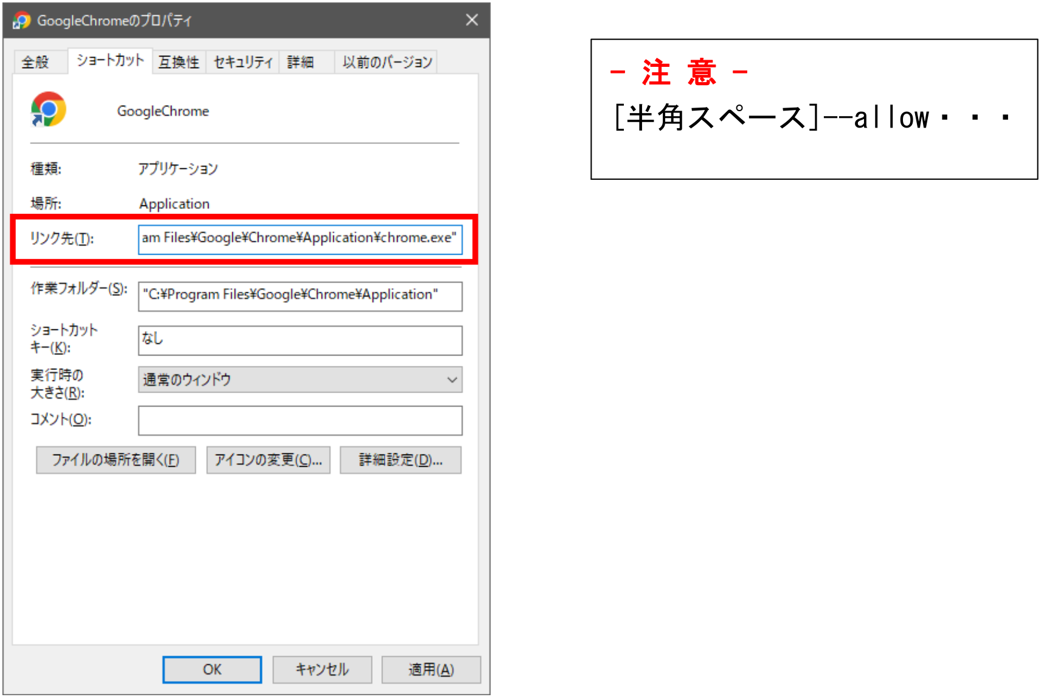Go to the セキュリティ tab
The width and height of the screenshot is (1044, 697).
pos(243,62)
